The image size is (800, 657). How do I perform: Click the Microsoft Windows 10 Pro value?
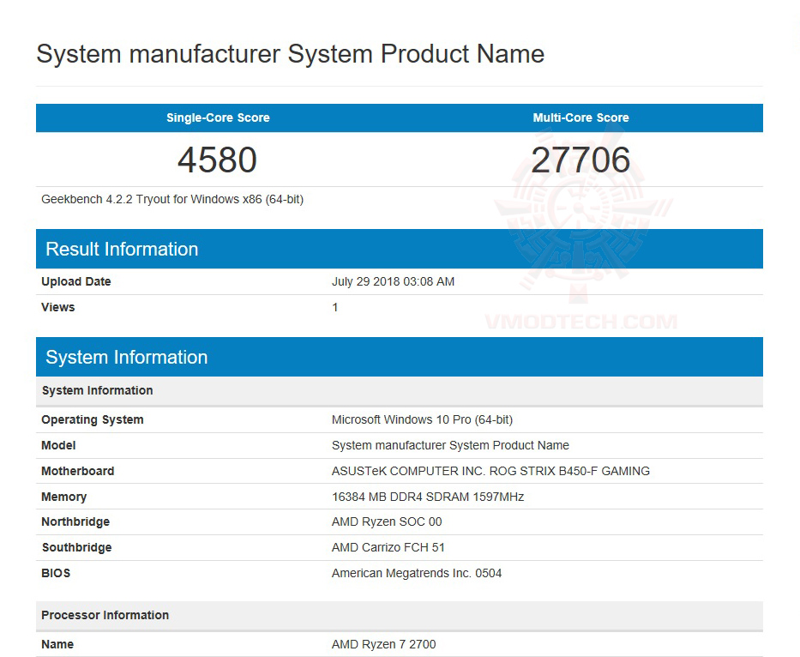[x=422, y=419]
